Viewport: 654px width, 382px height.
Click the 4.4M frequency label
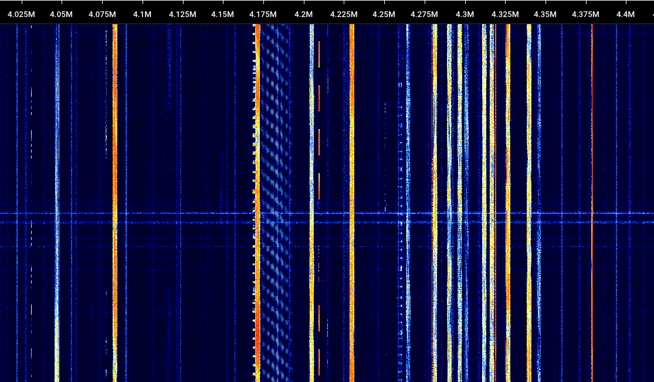coord(626,14)
